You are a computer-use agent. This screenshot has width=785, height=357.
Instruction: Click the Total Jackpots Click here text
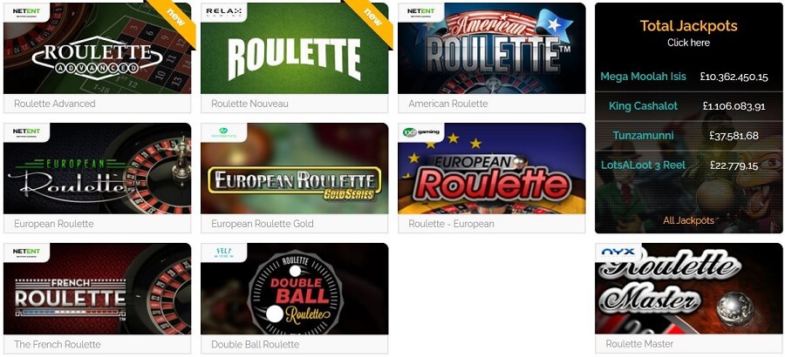pos(688,43)
